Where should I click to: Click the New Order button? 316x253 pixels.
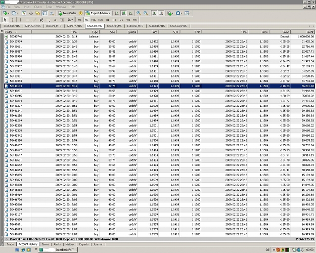[67, 13]
